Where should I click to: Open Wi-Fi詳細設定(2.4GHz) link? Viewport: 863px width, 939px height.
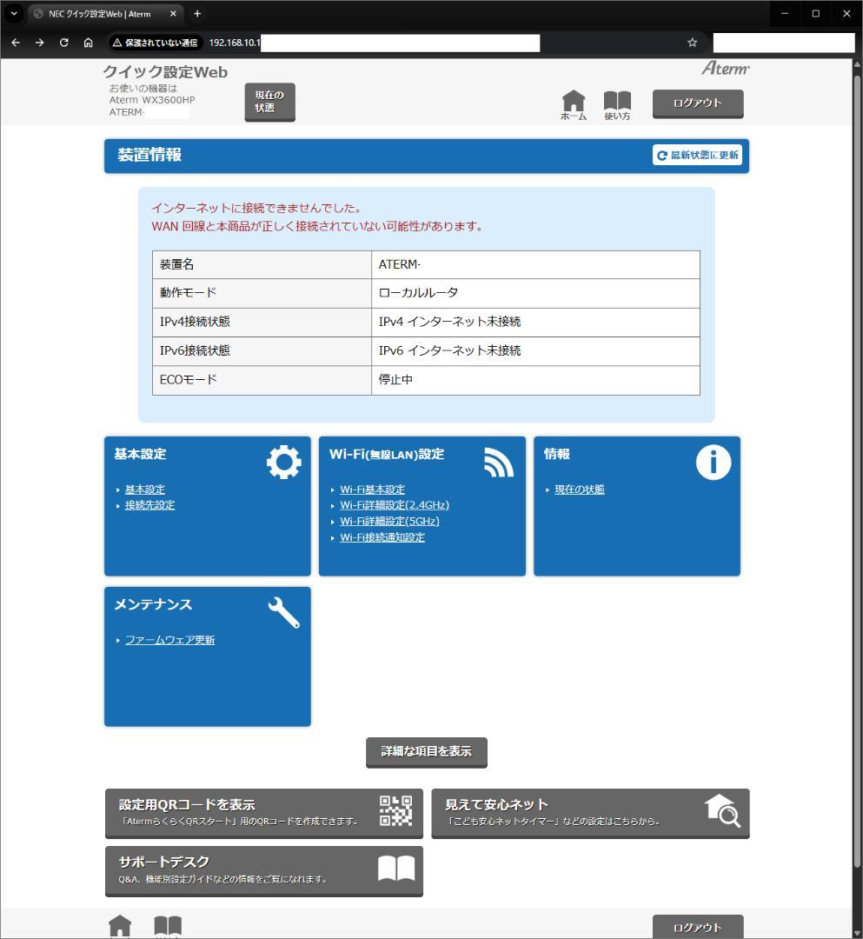click(x=395, y=505)
